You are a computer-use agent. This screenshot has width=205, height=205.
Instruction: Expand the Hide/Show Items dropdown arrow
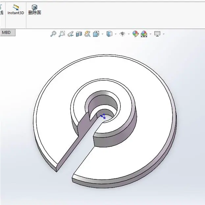click(x=129, y=34)
